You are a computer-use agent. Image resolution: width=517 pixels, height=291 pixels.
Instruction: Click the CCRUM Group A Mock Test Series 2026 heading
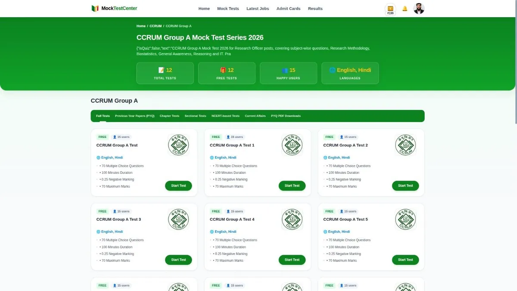click(x=200, y=38)
